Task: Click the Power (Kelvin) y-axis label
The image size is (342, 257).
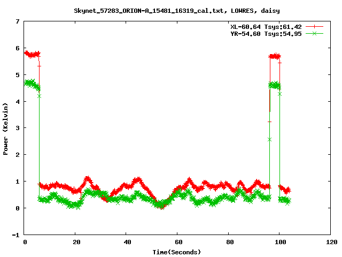Action: click(6, 128)
